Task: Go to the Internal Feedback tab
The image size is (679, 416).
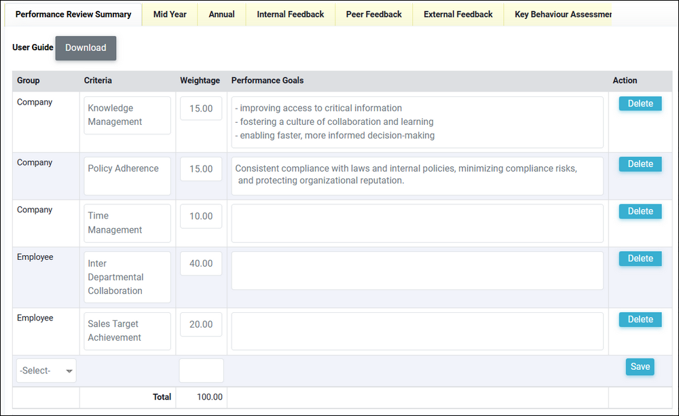Action: [290, 14]
